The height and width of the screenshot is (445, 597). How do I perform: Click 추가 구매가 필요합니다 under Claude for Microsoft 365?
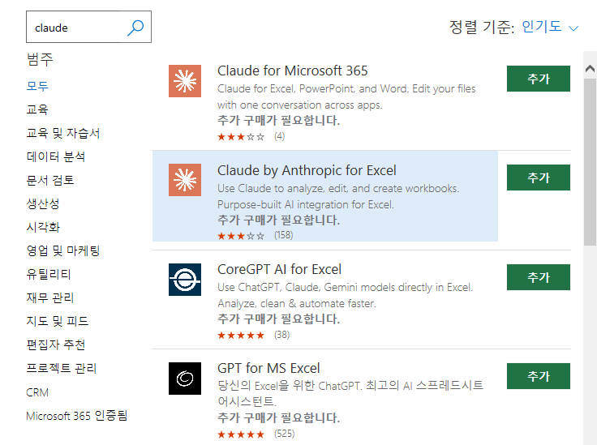278,121
